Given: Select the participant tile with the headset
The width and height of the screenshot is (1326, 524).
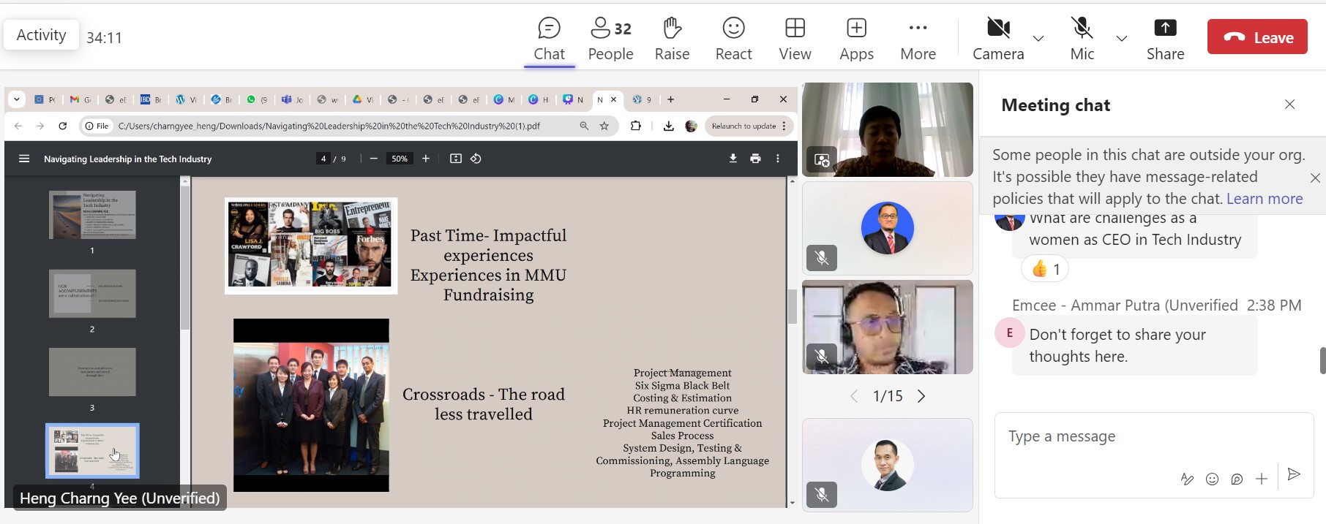Looking at the screenshot, I should (888, 327).
